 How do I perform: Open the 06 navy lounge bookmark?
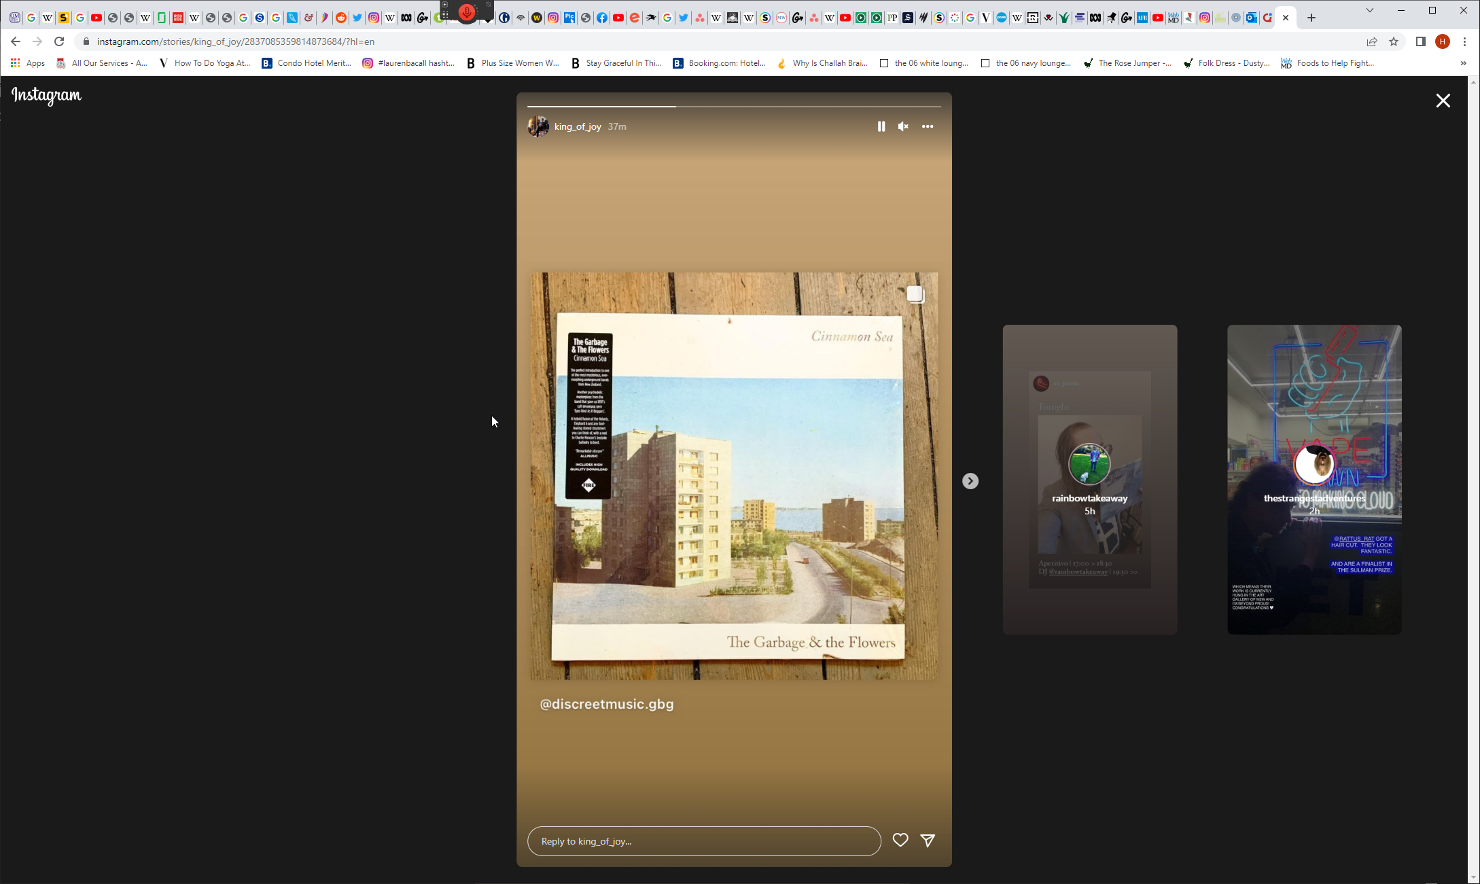coord(1026,63)
